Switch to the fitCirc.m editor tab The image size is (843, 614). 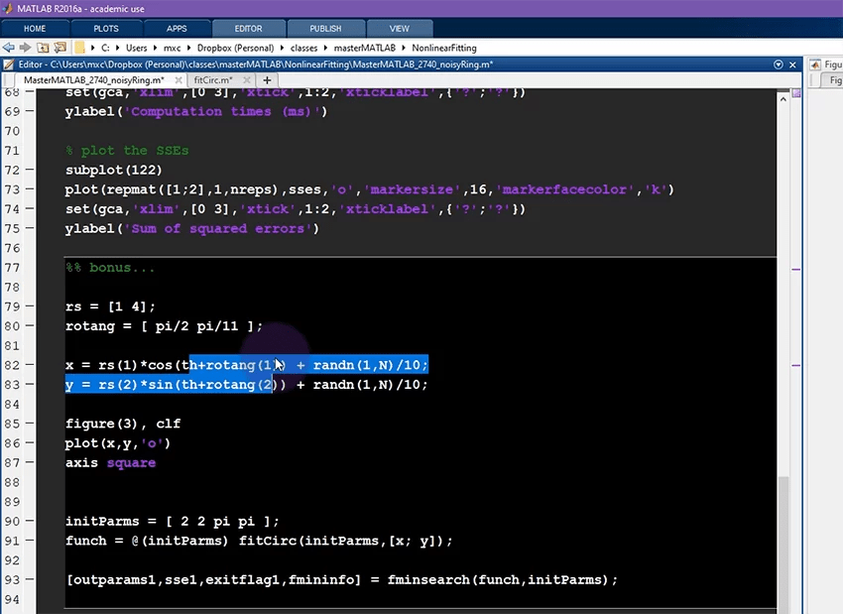click(211, 79)
